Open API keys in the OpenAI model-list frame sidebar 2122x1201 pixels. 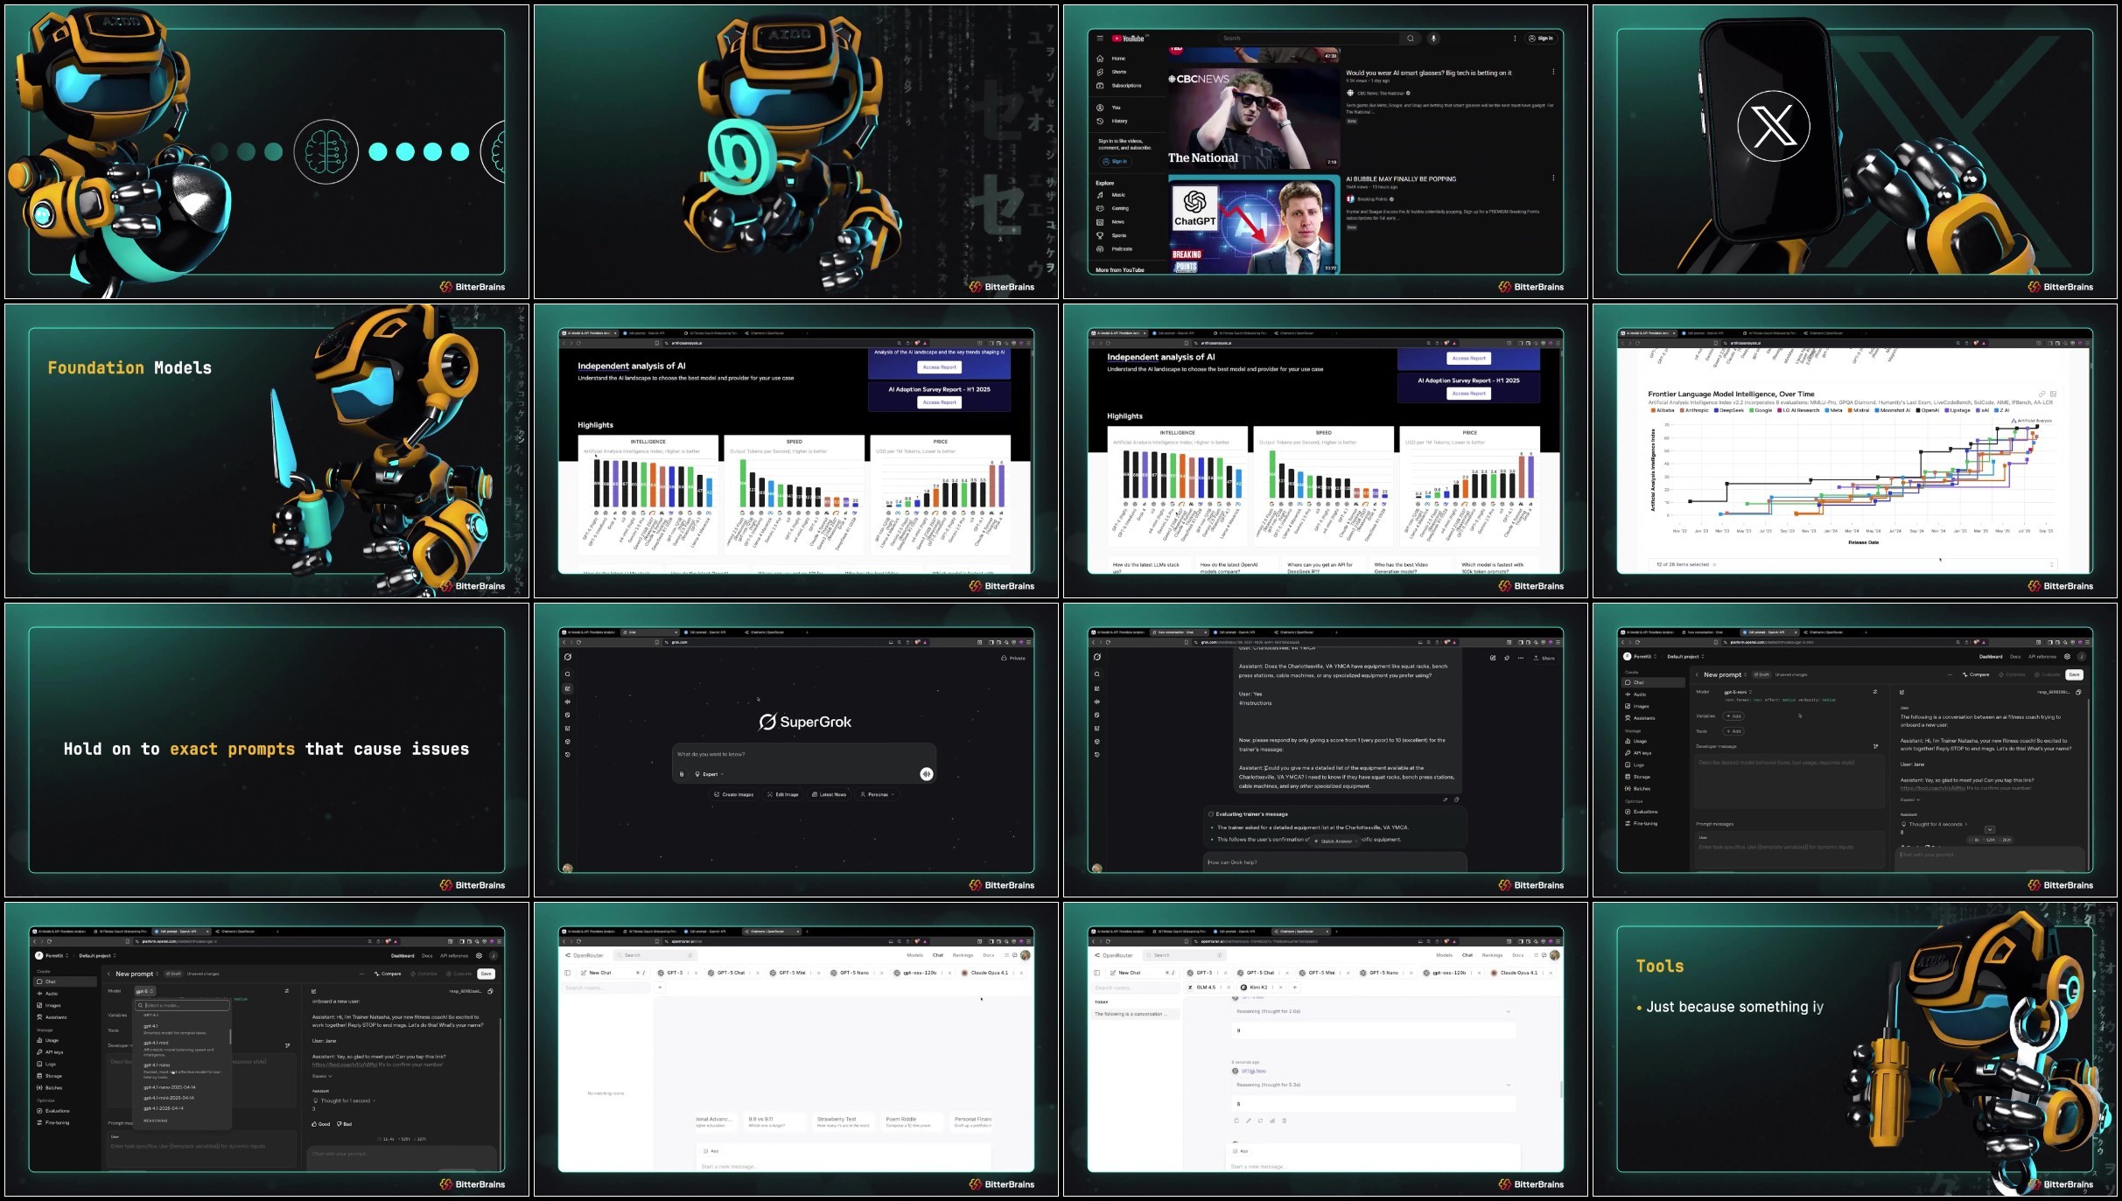pos(50,1052)
